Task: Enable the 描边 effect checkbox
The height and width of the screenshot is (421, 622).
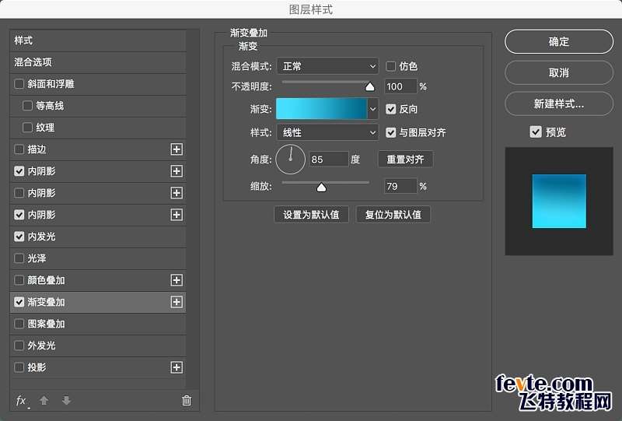Action: pyautogui.click(x=19, y=149)
